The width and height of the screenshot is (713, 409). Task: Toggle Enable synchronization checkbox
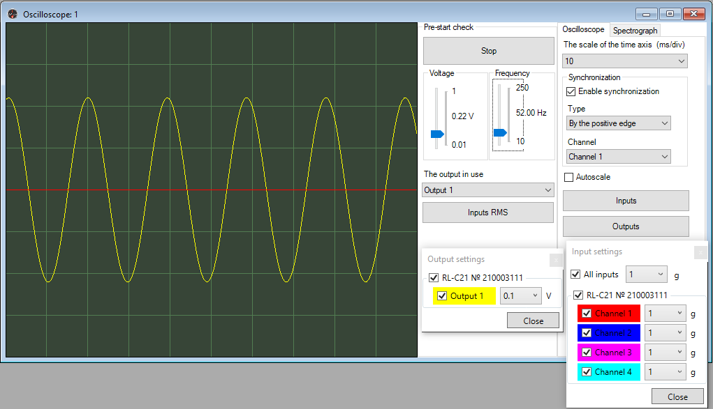click(571, 92)
